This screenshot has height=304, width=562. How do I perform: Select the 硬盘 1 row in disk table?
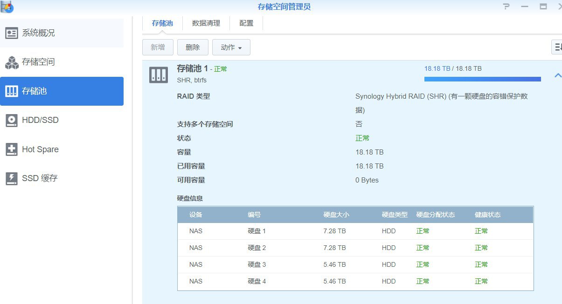(355, 231)
